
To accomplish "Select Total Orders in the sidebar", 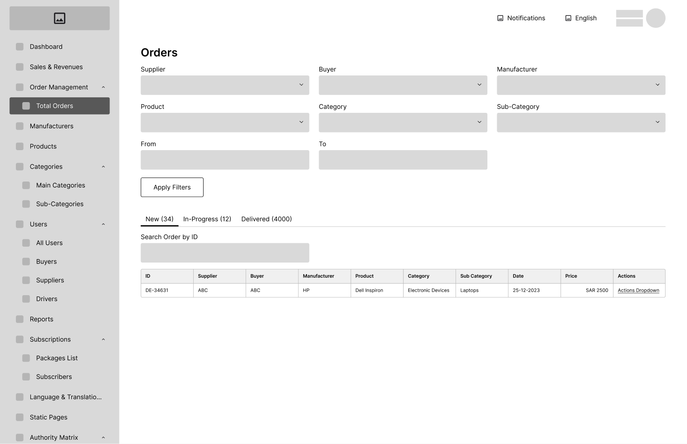I will pos(60,106).
